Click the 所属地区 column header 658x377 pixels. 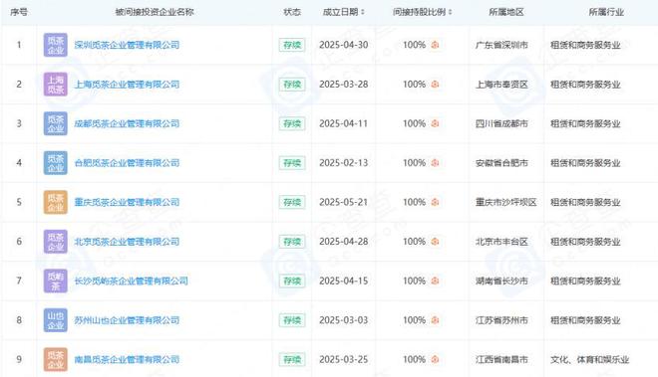pyautogui.click(x=506, y=12)
